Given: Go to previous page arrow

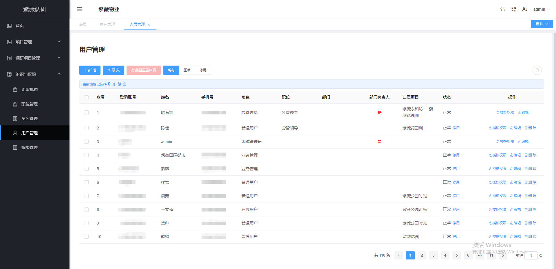Looking at the screenshot, I should click(x=399, y=255).
